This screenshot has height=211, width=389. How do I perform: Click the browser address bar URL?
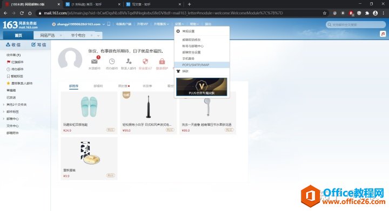point(163,13)
